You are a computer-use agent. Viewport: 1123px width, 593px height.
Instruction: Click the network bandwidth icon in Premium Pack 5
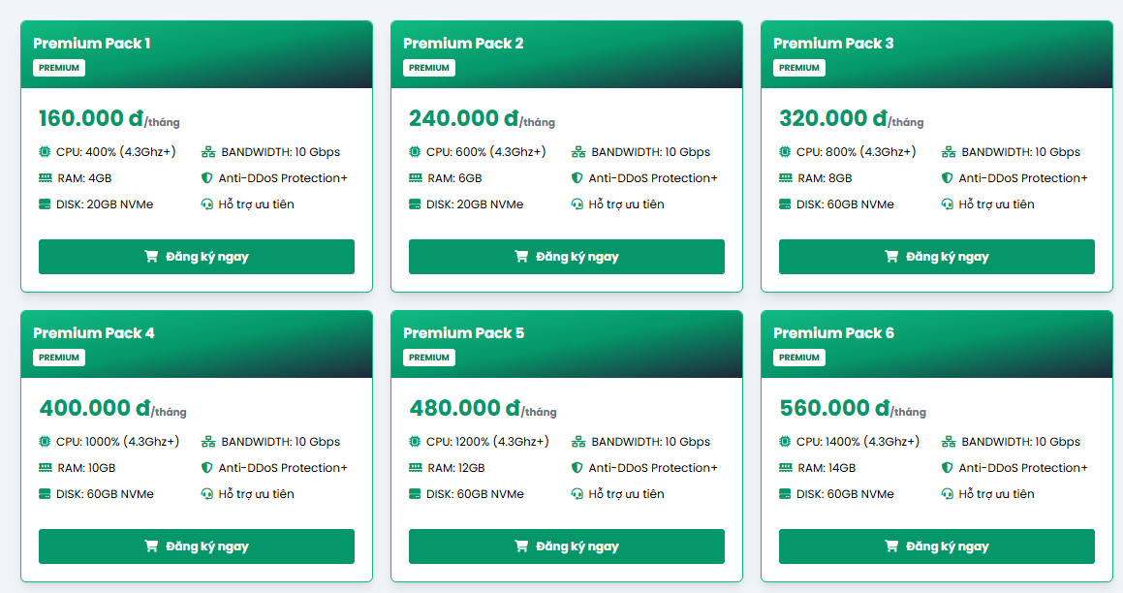coord(578,442)
